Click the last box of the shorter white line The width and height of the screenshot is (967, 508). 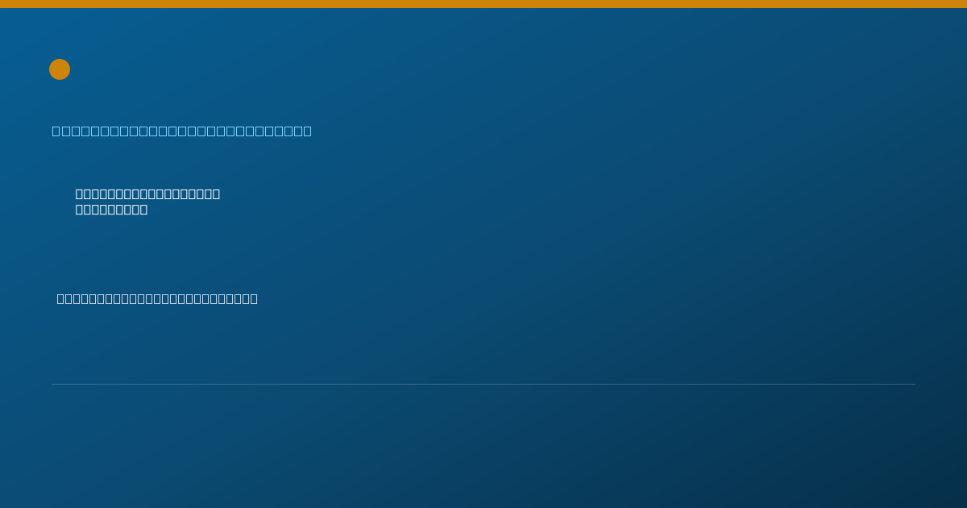pos(143,209)
